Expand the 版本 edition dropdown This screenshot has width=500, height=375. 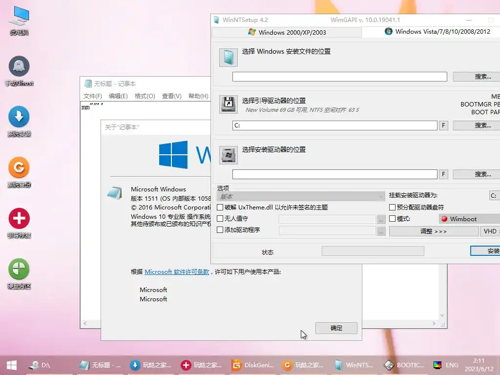coord(301,196)
